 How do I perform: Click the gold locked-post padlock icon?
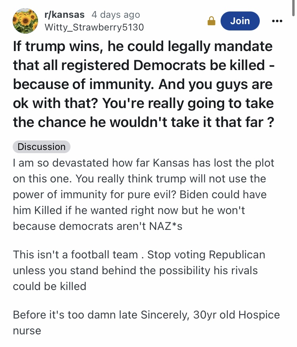coord(212,21)
